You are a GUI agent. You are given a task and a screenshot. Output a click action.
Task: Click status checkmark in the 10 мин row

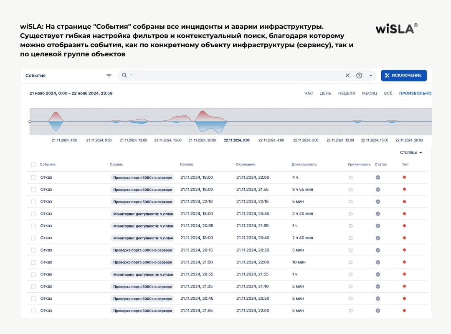(x=378, y=262)
